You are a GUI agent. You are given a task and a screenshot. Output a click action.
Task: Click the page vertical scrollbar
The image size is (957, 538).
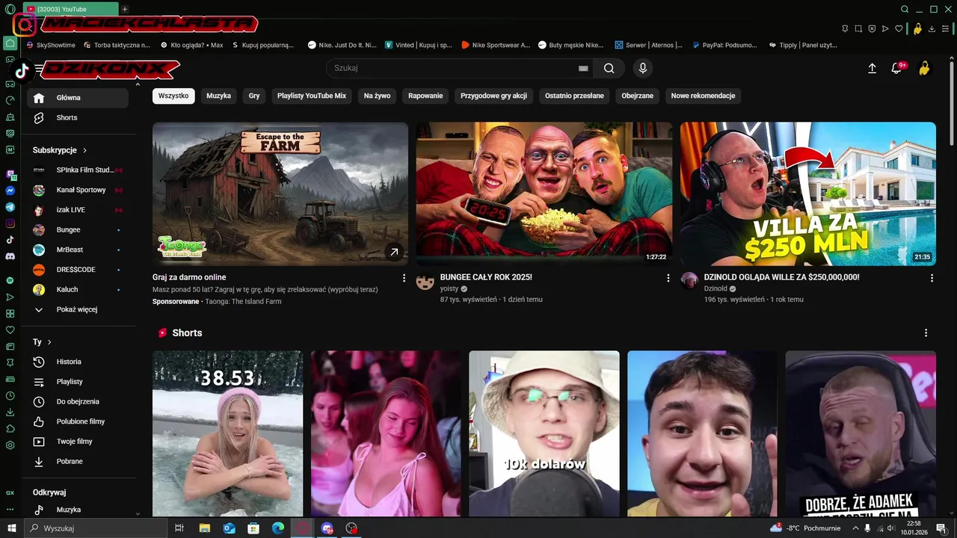point(952,105)
